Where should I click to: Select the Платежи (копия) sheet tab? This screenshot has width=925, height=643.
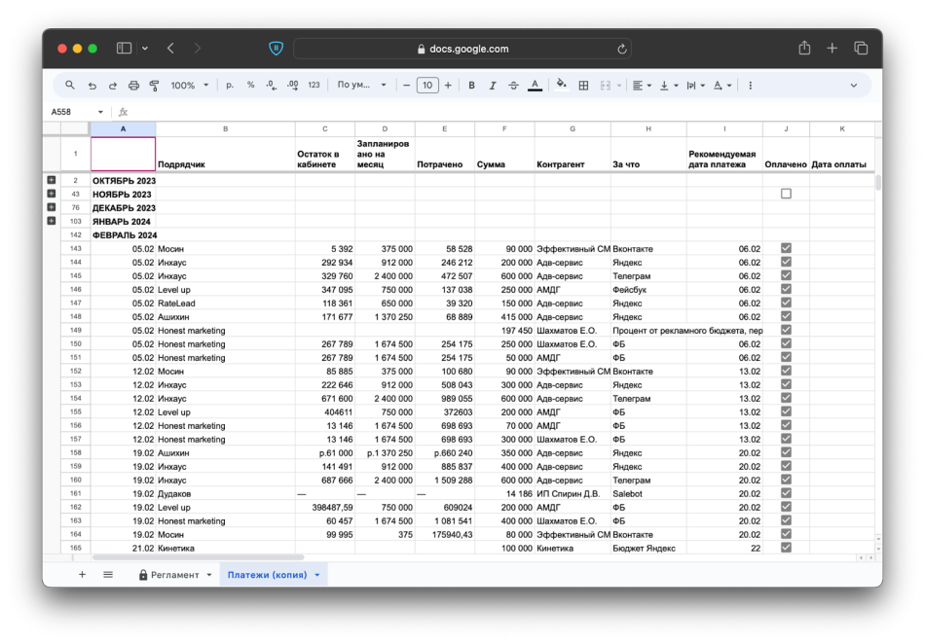point(267,575)
